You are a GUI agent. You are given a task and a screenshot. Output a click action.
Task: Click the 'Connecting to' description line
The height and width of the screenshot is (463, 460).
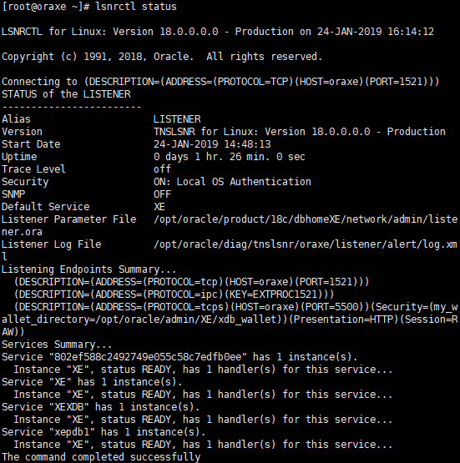tap(220, 82)
